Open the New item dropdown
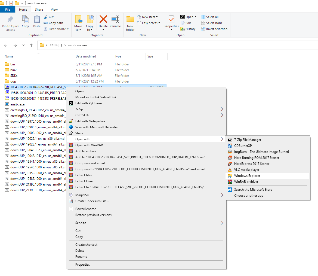Screen dimensions: 318x276 [x=149, y=17]
